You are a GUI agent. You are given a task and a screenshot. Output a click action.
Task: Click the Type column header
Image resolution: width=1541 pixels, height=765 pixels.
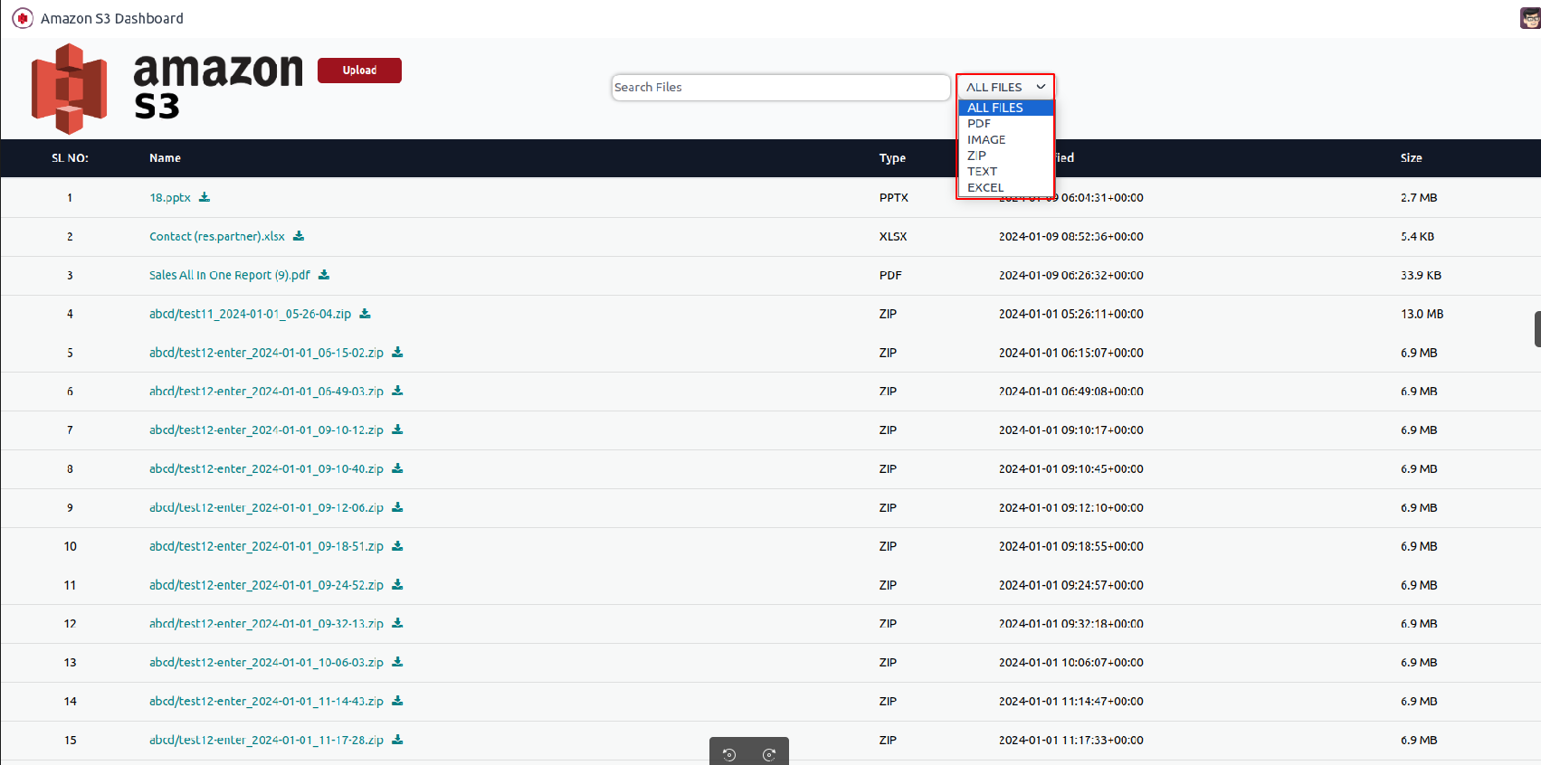pos(892,157)
